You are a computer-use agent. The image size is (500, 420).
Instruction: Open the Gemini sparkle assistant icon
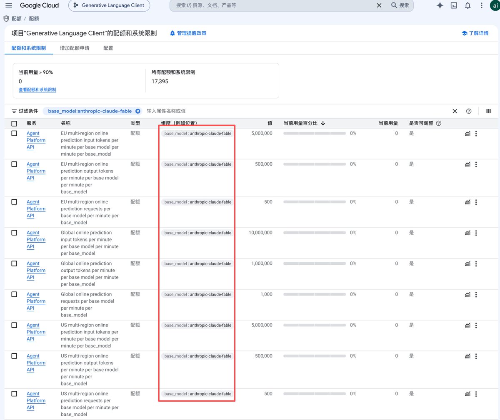pos(440,5)
